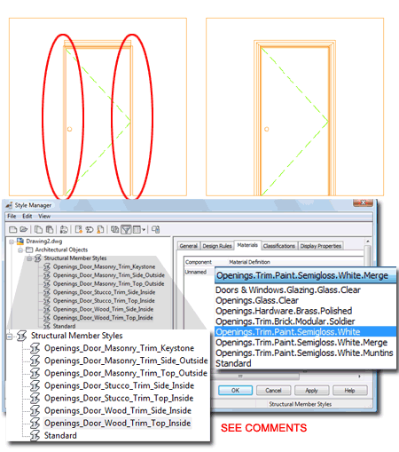Toggle the Filter Style Type funnel icon
Image resolution: width=399 pixels, height=452 pixels.
coord(126,229)
